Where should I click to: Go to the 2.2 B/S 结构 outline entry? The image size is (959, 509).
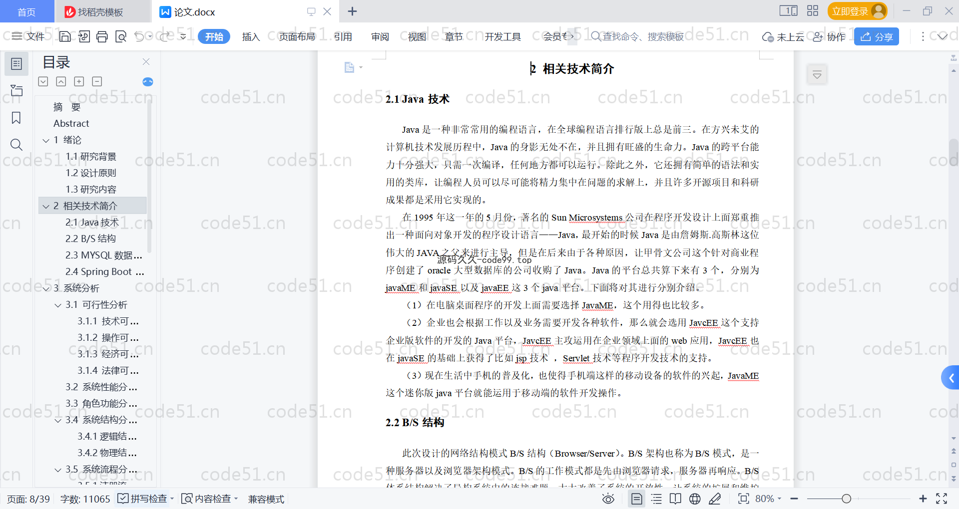(x=90, y=239)
